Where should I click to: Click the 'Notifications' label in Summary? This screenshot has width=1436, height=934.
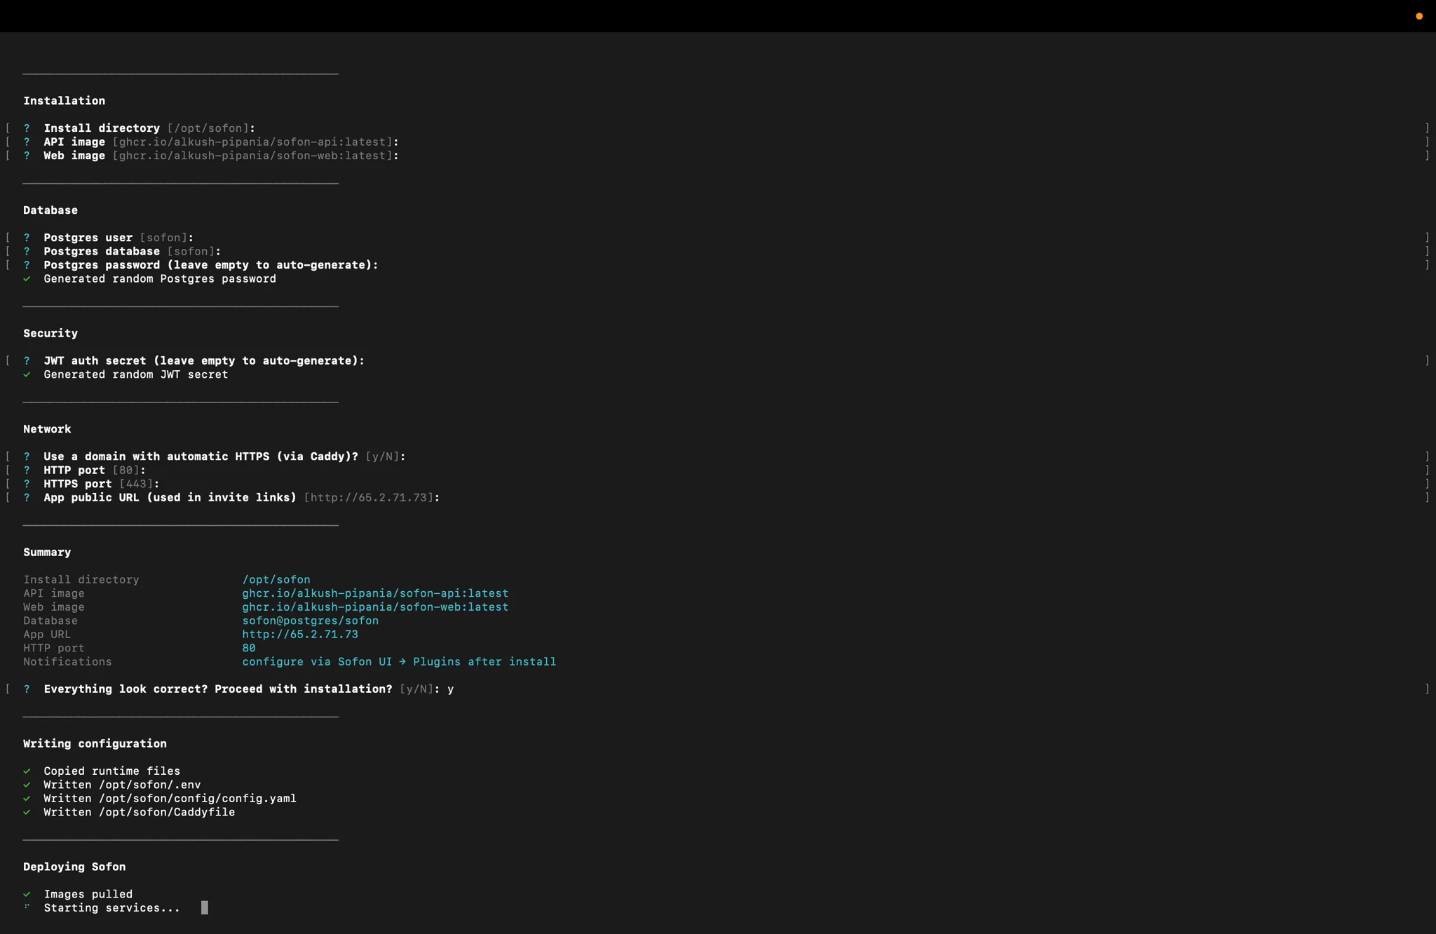(x=67, y=662)
